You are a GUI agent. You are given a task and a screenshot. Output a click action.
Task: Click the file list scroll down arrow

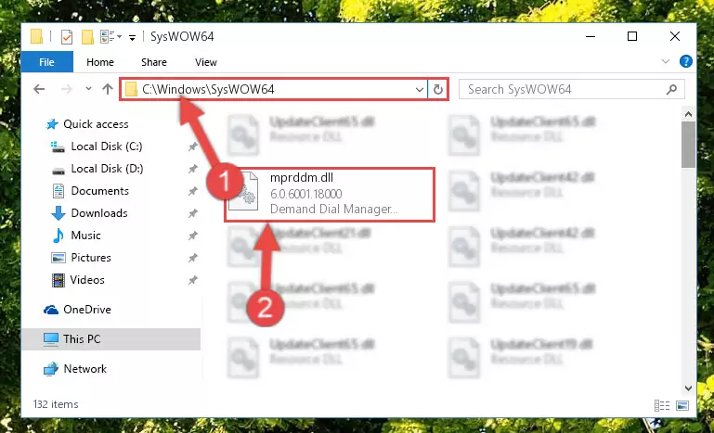(x=689, y=388)
